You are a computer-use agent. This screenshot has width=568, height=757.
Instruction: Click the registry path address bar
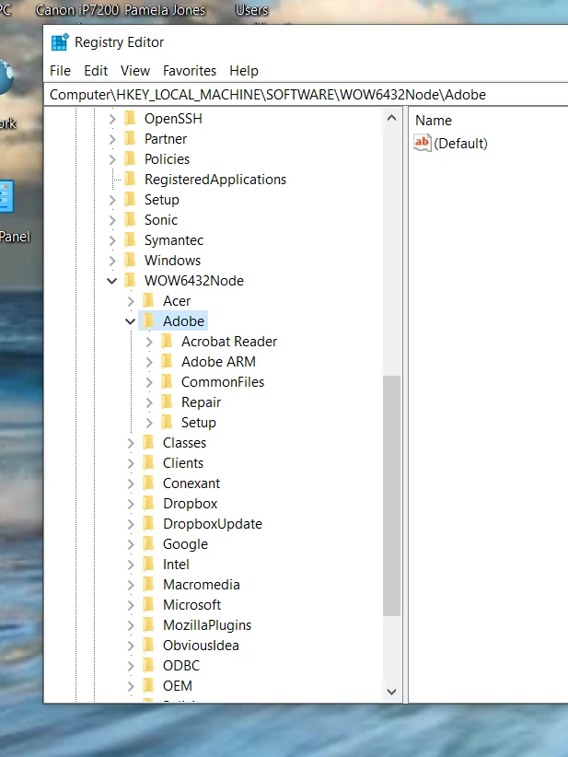pos(307,95)
